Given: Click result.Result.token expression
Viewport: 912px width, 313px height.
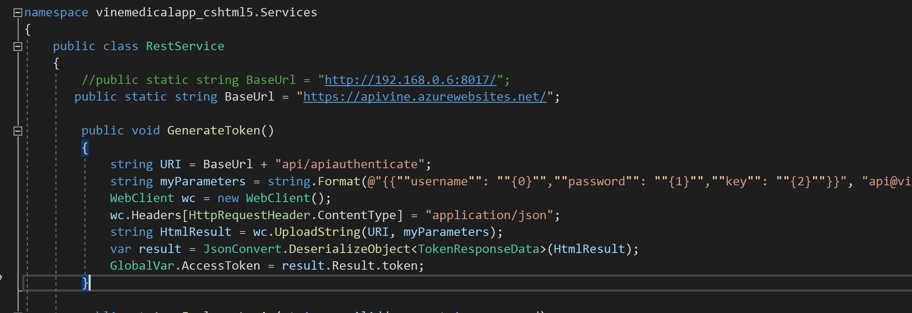Looking at the screenshot, I should tap(350, 266).
